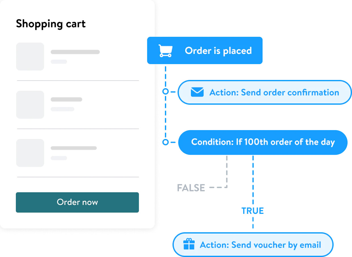The width and height of the screenshot is (352, 257).
Task: Click the Order now button
Action: click(x=77, y=202)
